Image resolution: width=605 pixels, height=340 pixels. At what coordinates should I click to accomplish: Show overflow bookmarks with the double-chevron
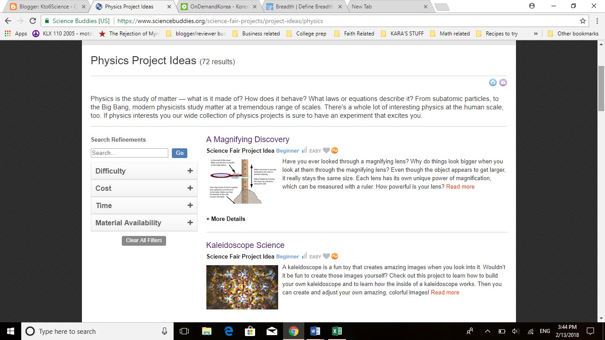coord(536,34)
